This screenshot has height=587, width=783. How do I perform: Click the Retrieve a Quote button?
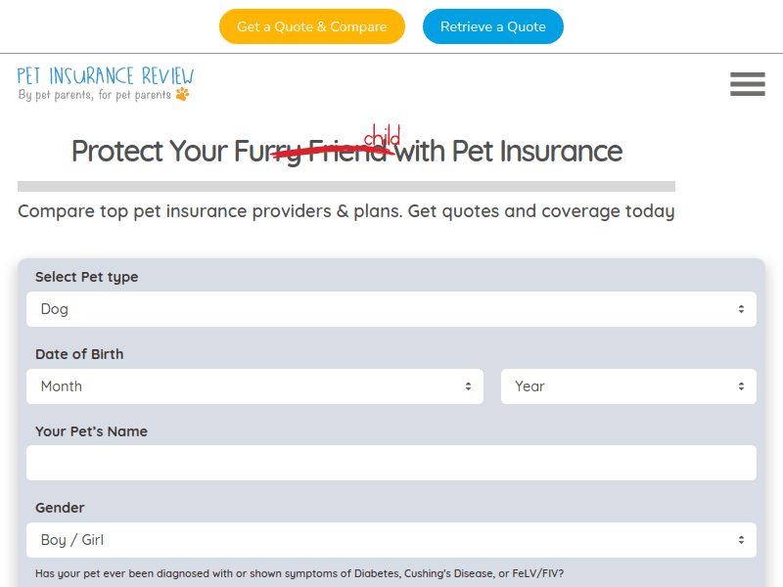(x=492, y=26)
